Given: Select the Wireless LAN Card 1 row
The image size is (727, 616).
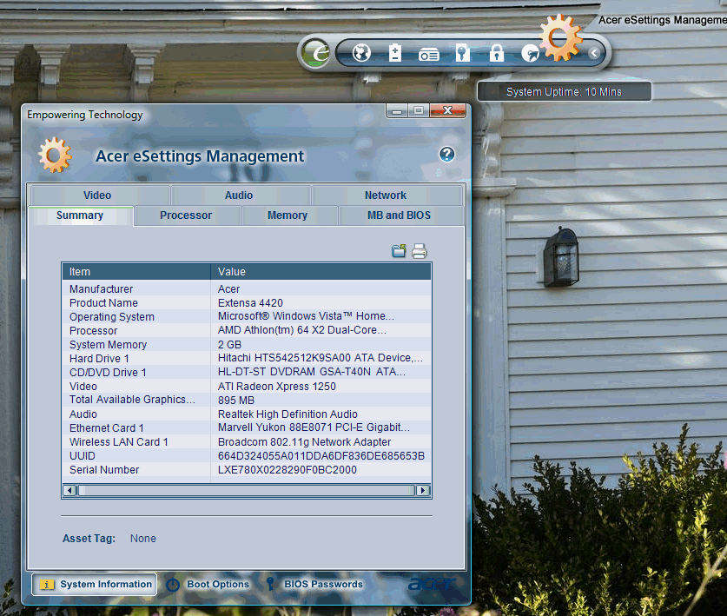Looking at the screenshot, I should pos(247,441).
